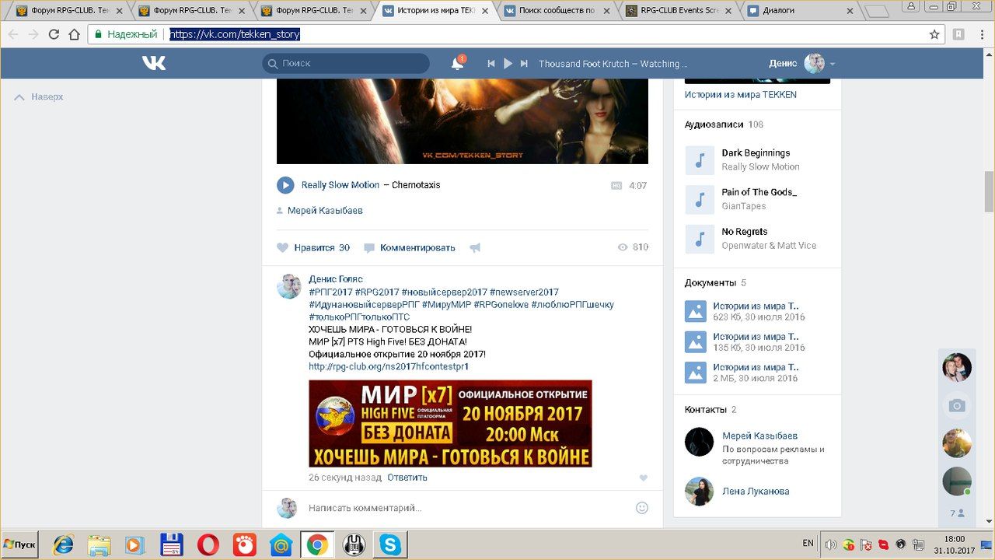The width and height of the screenshot is (995, 560).
Task: Click Наверх to go up
Action: point(40,96)
